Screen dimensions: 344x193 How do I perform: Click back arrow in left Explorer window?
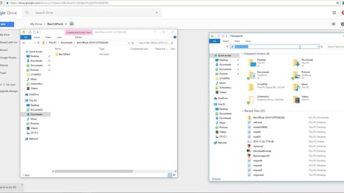pos(24,43)
